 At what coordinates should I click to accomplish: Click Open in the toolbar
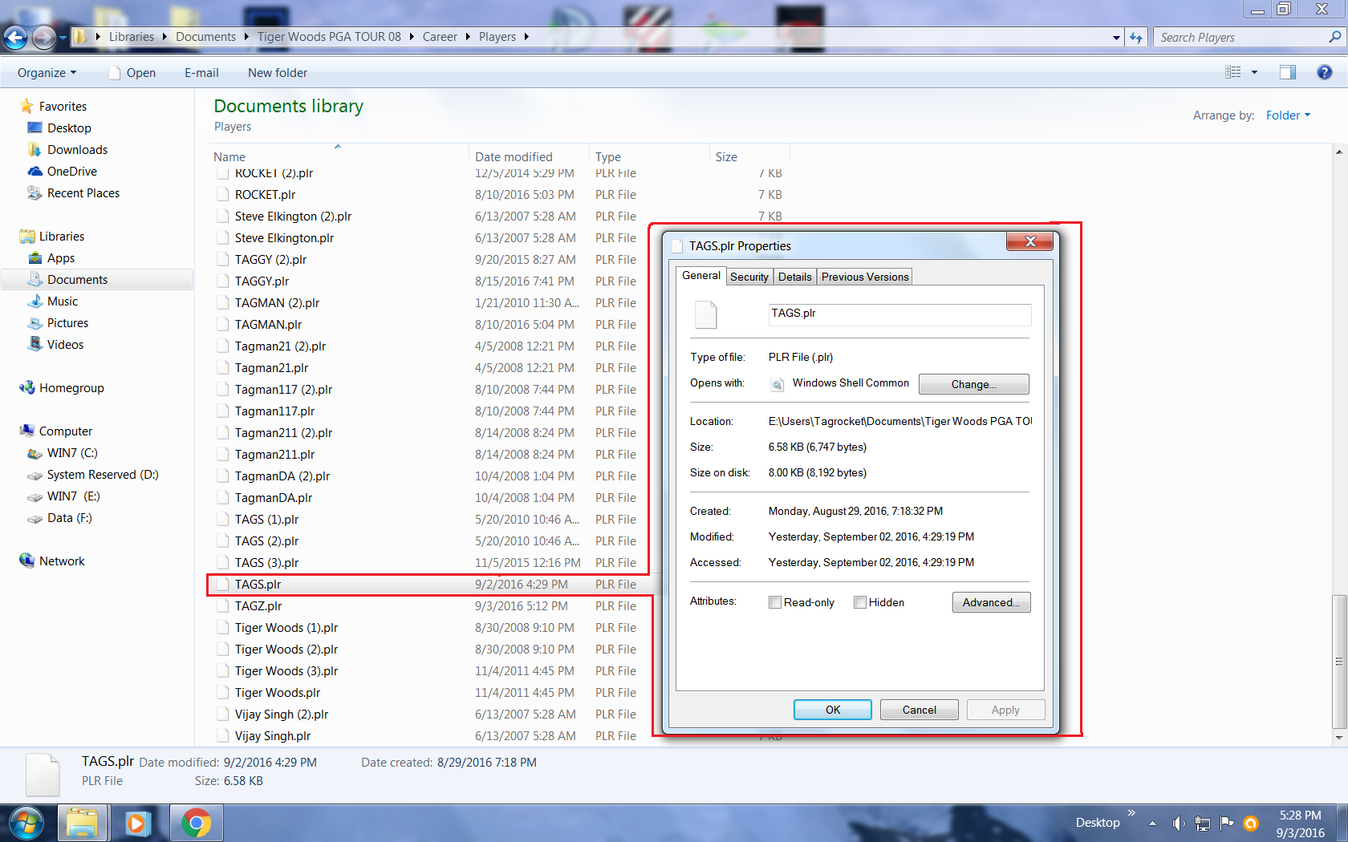point(132,73)
